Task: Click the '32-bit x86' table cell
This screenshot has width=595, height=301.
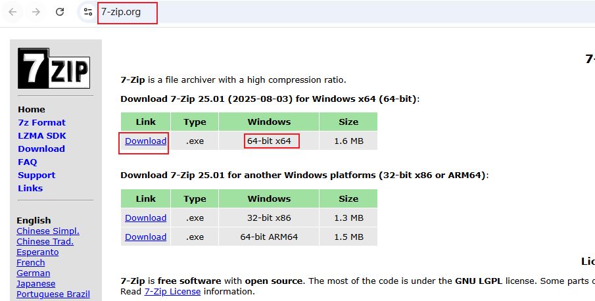Action: click(x=269, y=218)
